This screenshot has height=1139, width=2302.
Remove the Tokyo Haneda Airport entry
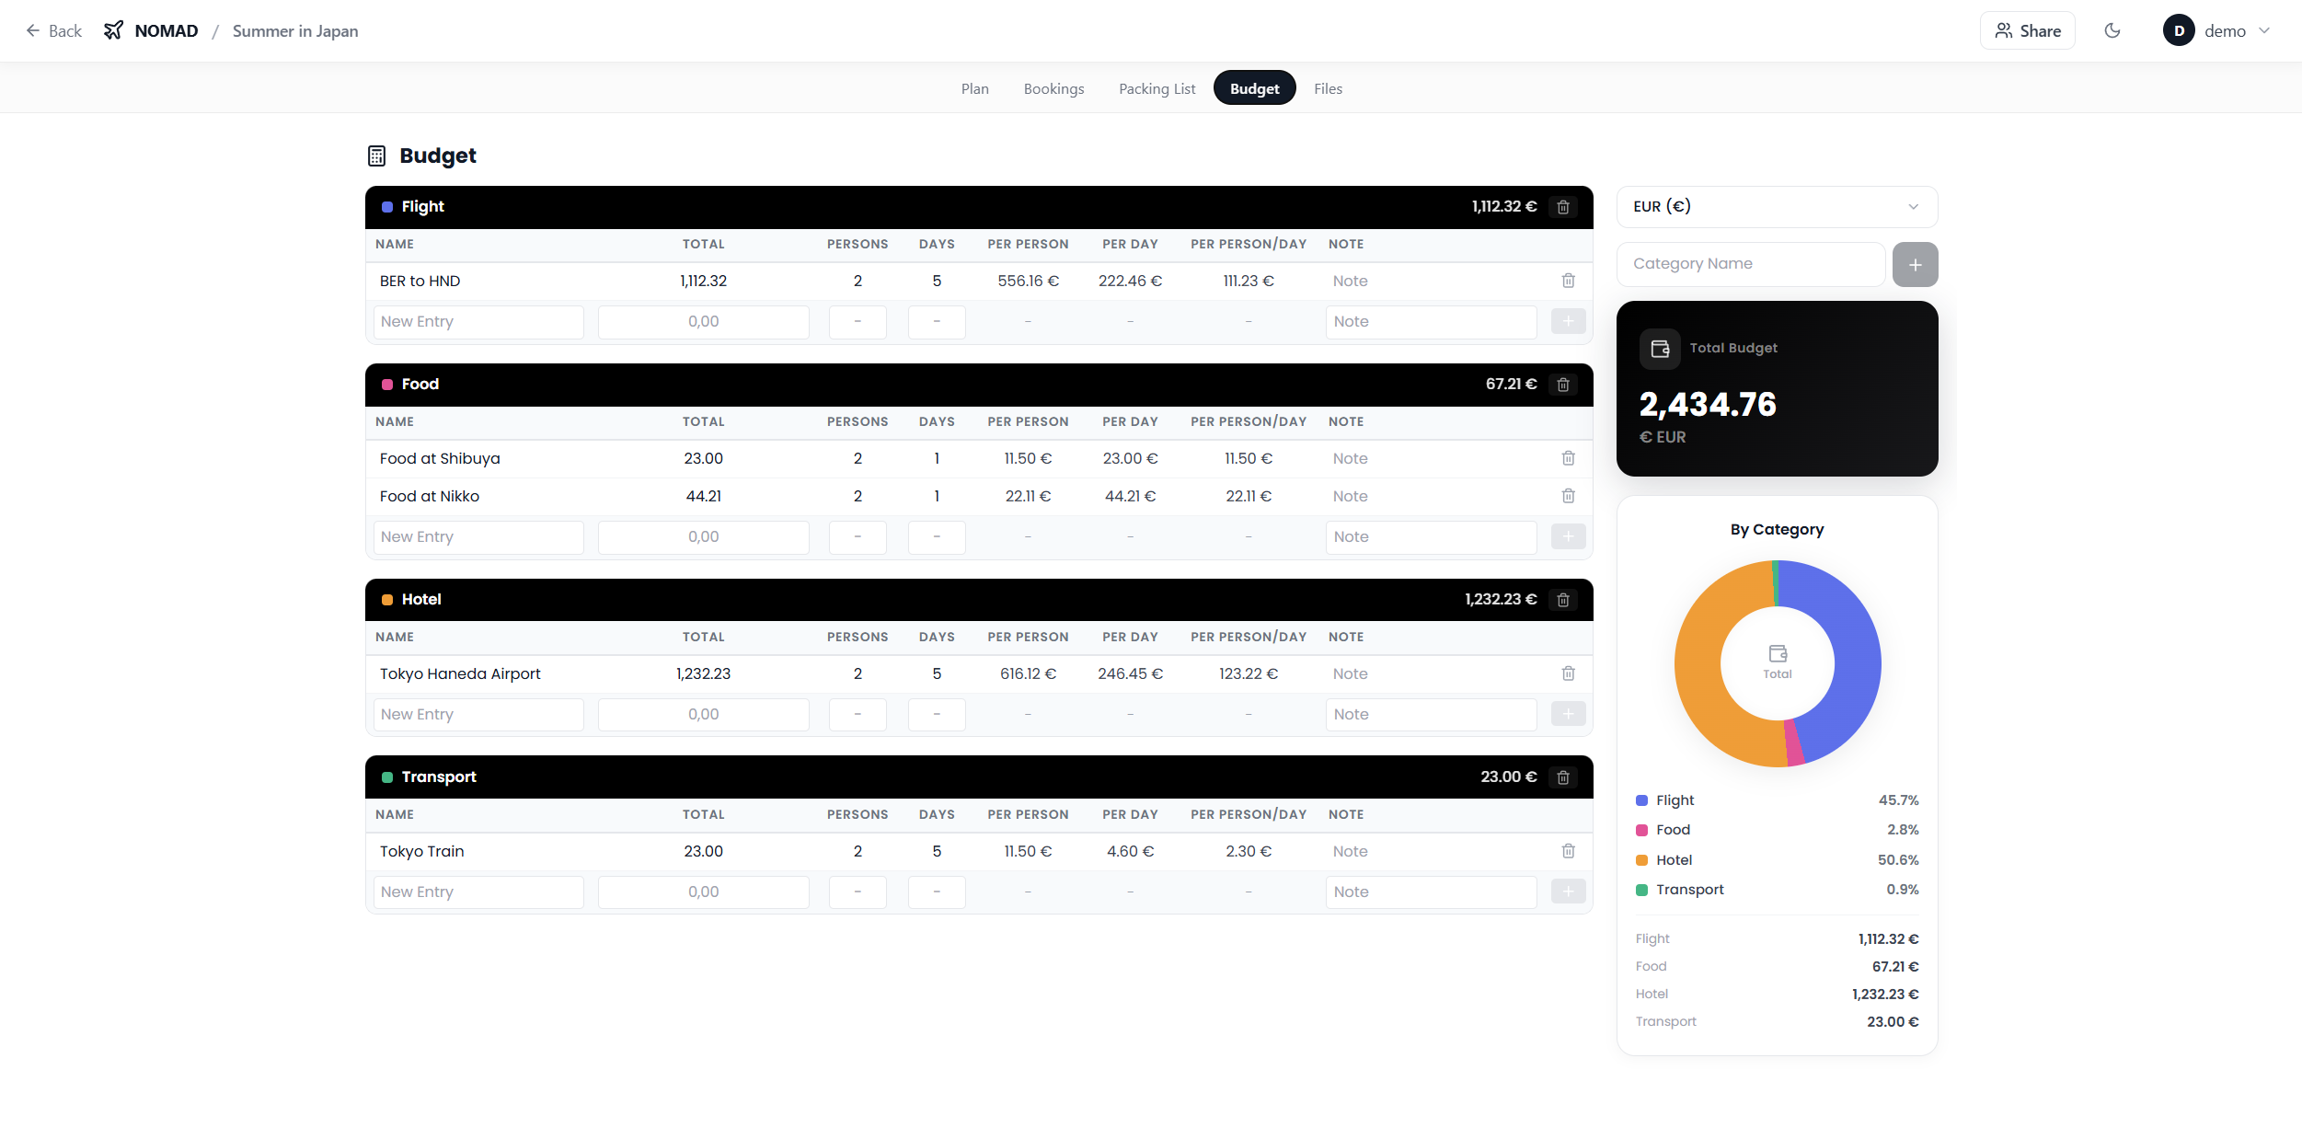point(1568,673)
